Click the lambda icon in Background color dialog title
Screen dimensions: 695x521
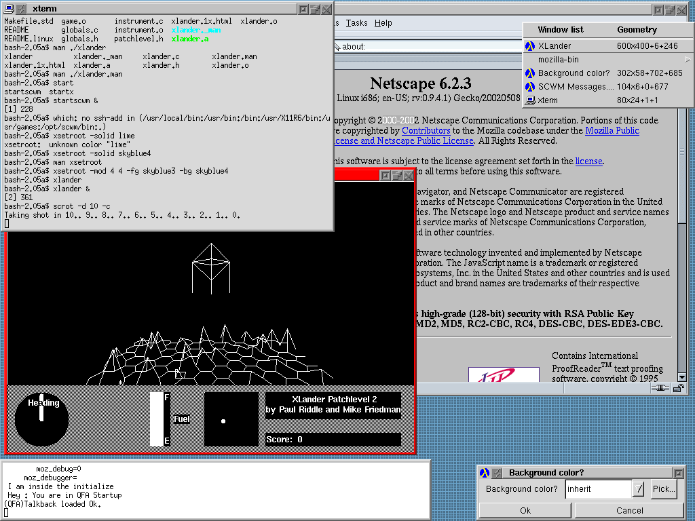[x=485, y=473]
